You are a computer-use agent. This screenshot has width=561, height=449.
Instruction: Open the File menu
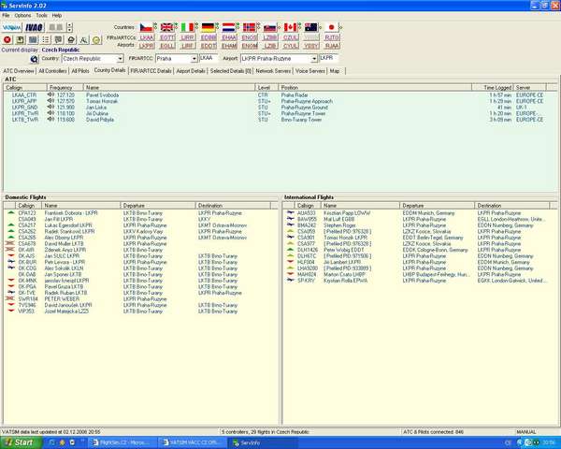[x=6, y=15]
